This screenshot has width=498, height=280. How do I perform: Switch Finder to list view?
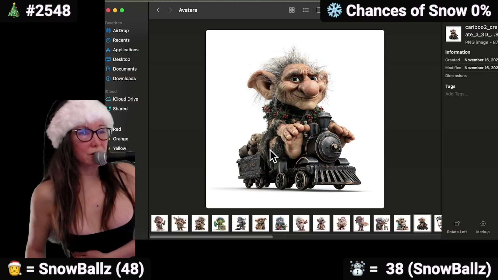point(306,10)
